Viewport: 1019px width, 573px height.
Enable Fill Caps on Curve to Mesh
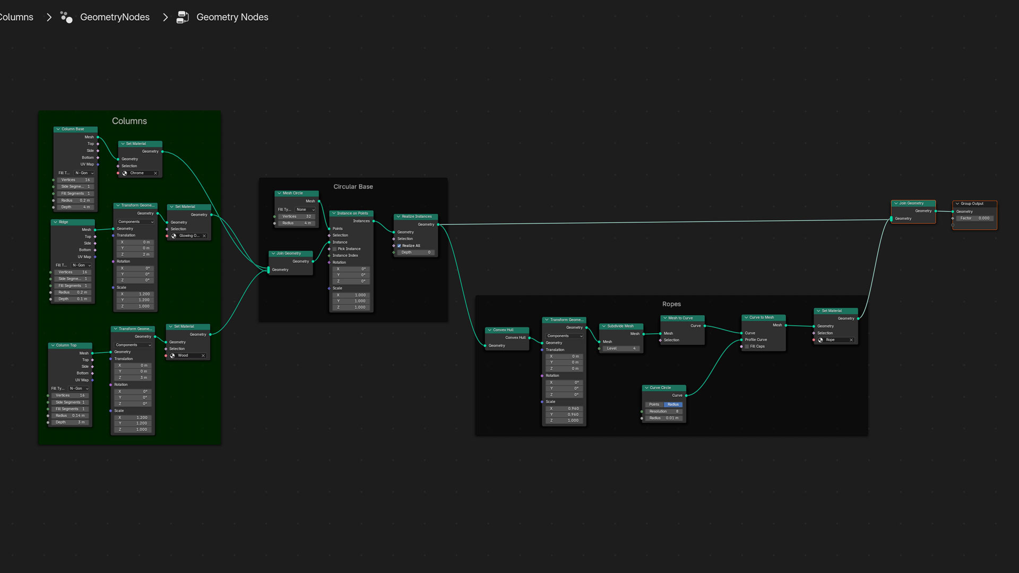747,346
